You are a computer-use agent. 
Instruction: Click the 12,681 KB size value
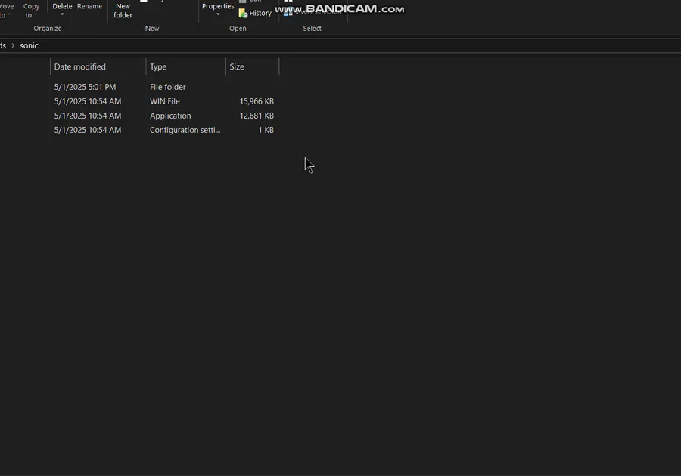click(257, 116)
